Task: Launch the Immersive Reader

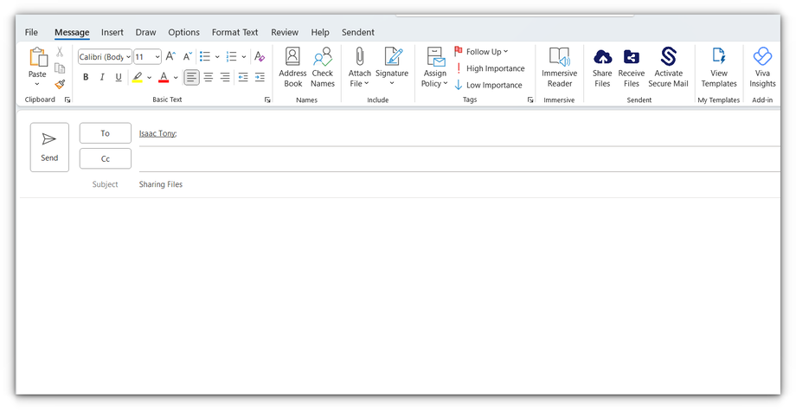Action: [559, 58]
